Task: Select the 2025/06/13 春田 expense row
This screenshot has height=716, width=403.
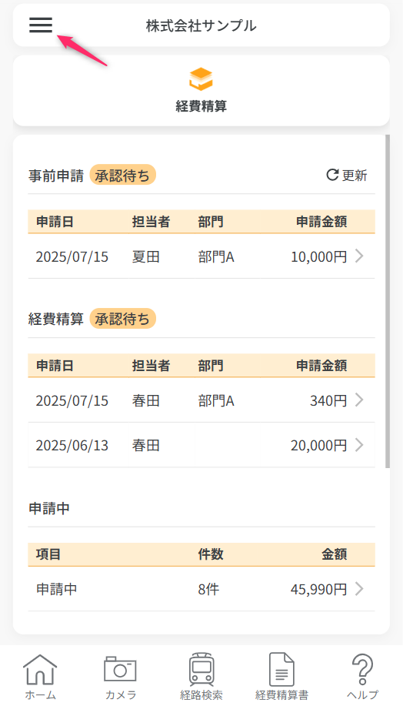Action: click(x=201, y=445)
